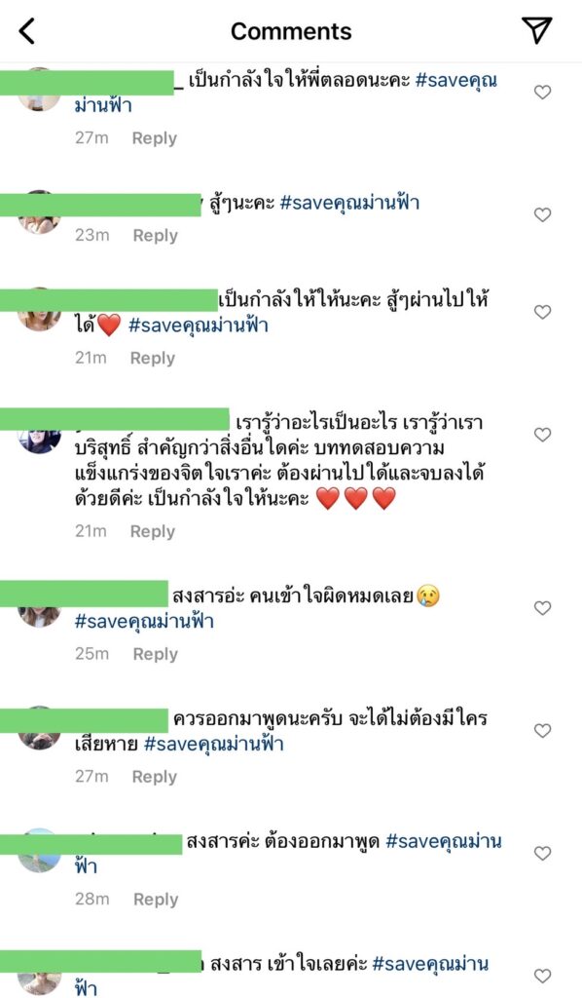Like the comment with three red hearts
The width and height of the screenshot is (582, 998).
coord(542,435)
